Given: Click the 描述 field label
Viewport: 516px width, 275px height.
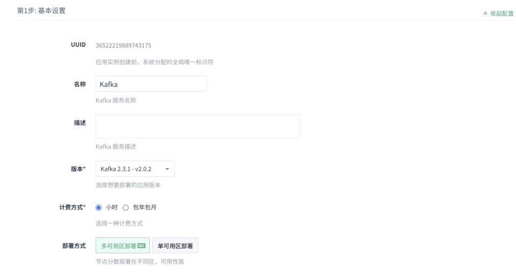Looking at the screenshot, I should tap(80, 123).
